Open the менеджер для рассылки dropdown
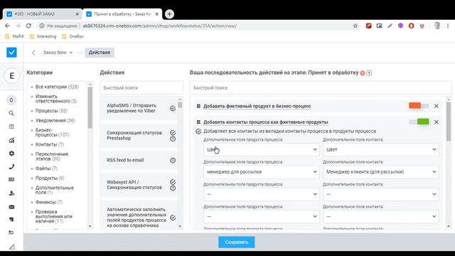 point(261,172)
